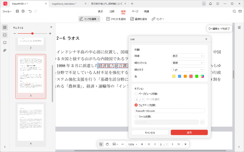Open the line thickness dropdown showing 1 pt
Viewport: 244px width, 152px height.
coord(188,70)
